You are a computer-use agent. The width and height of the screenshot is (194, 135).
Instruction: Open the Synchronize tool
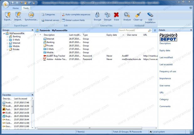(31, 16)
